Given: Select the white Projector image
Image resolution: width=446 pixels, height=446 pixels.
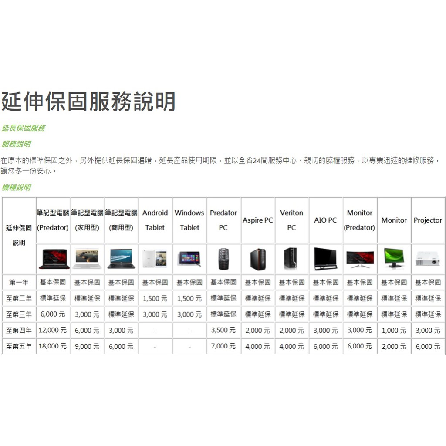Looking at the screenshot, I should (x=428, y=259).
